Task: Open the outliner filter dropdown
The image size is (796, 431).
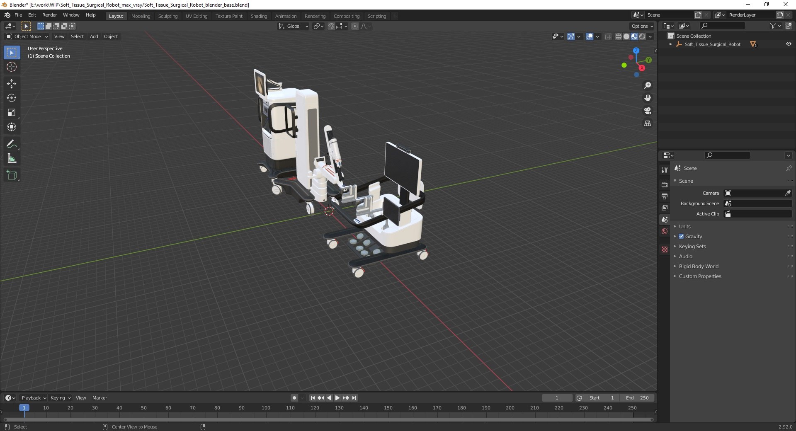Action: (775, 26)
